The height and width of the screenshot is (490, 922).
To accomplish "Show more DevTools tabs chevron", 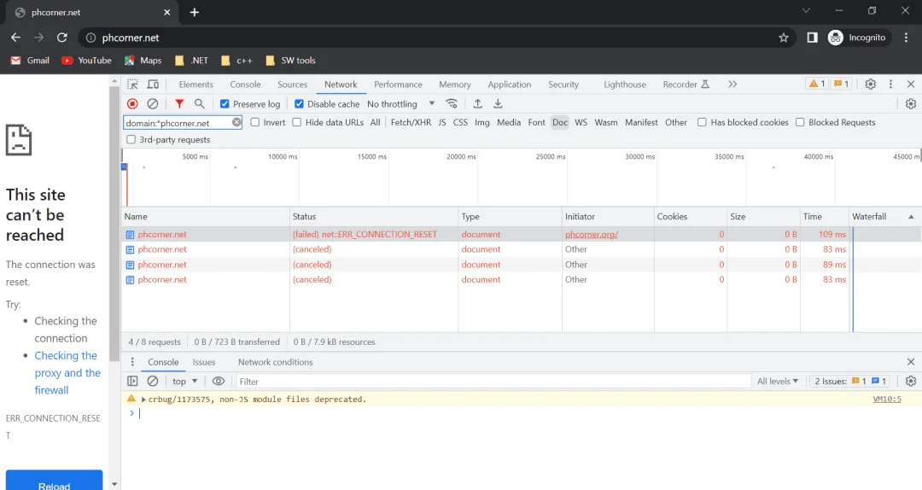I will (732, 85).
